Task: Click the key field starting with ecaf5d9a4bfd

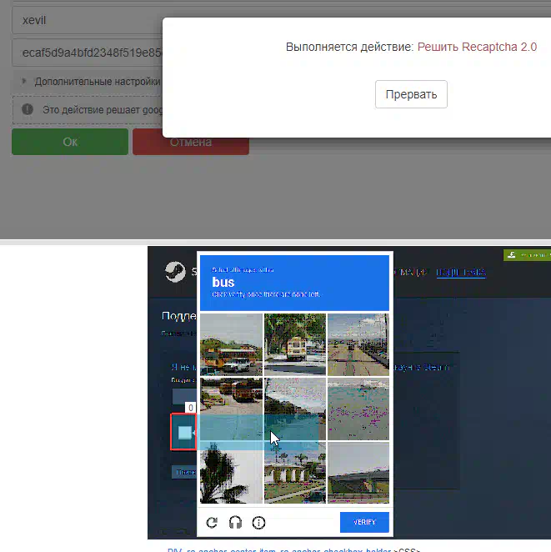Action: [88, 53]
